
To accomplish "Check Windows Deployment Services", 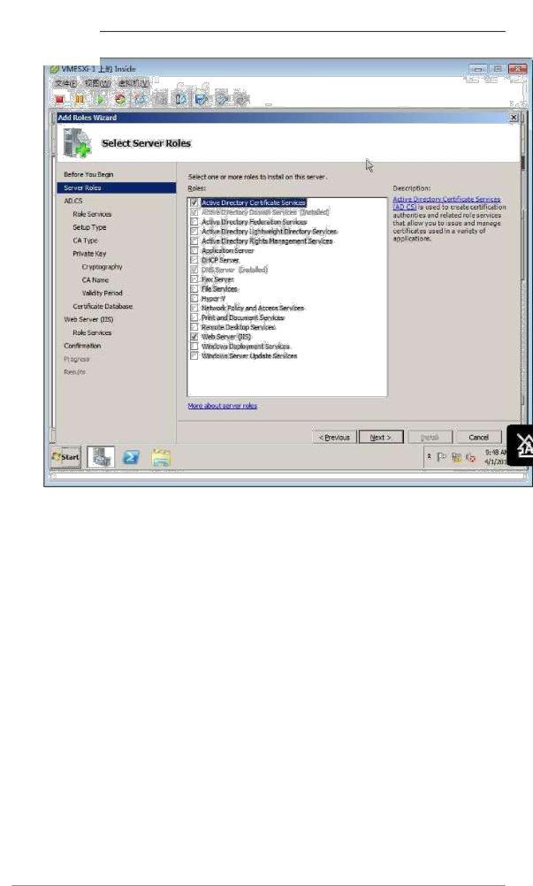I will tap(194, 347).
